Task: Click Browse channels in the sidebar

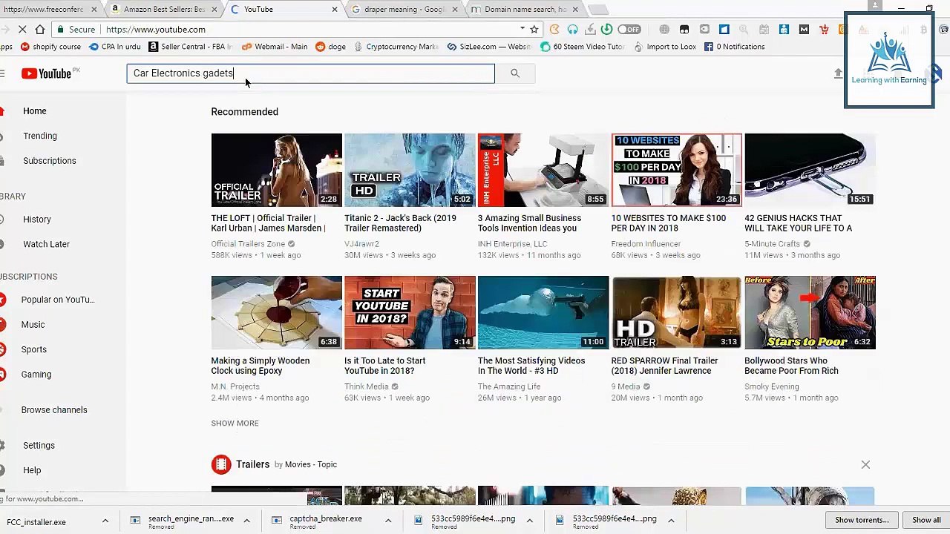Action: (x=54, y=410)
